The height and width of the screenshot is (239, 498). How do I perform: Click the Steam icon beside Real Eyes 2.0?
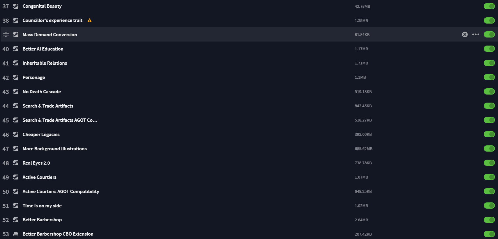16,163
